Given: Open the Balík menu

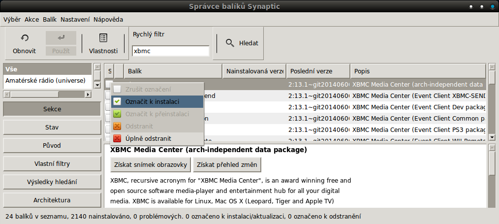Looking at the screenshot, I should click(x=50, y=19).
